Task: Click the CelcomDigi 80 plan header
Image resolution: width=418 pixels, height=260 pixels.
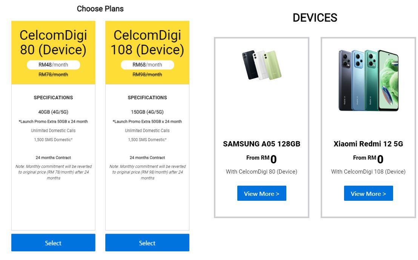Action: pos(53,42)
